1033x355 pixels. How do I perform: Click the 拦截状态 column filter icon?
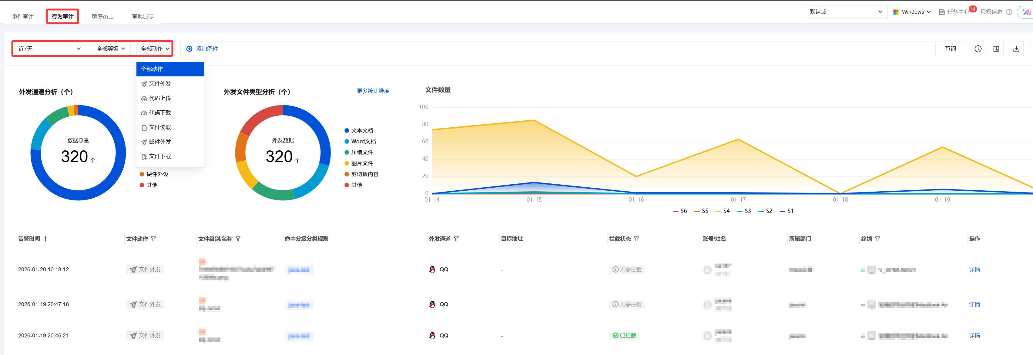pyautogui.click(x=636, y=239)
